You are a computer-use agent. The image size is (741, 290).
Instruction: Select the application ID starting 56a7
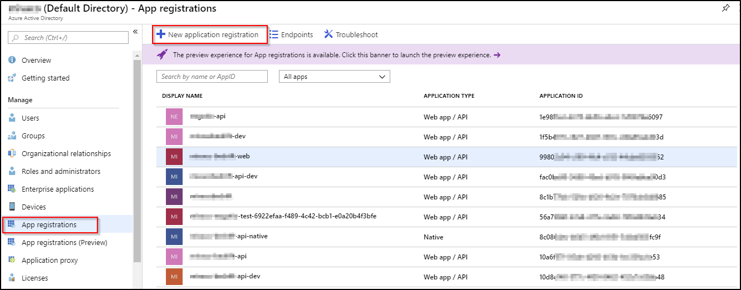pos(602,217)
